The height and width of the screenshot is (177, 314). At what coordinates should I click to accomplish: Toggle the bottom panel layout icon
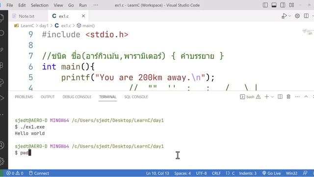pos(274,5)
